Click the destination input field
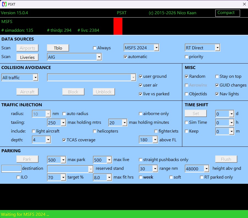 [x=11, y=168]
